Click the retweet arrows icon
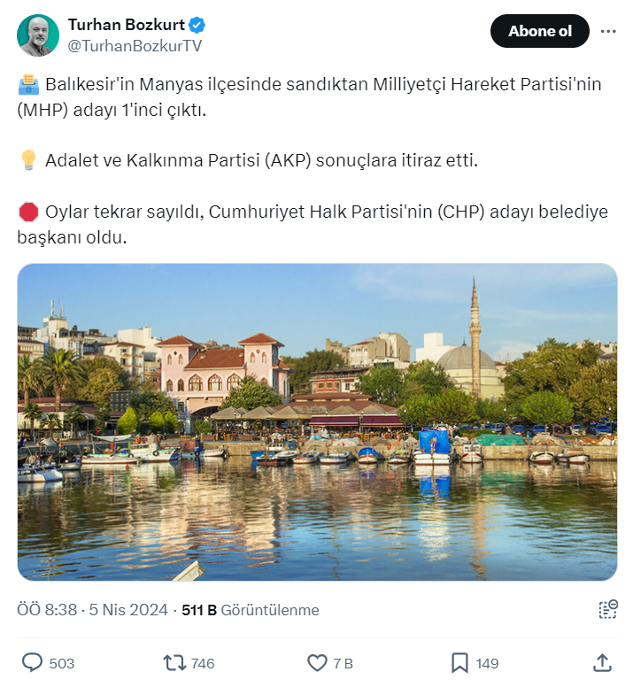Image resolution: width=633 pixels, height=687 pixels. pyautogui.click(x=174, y=662)
